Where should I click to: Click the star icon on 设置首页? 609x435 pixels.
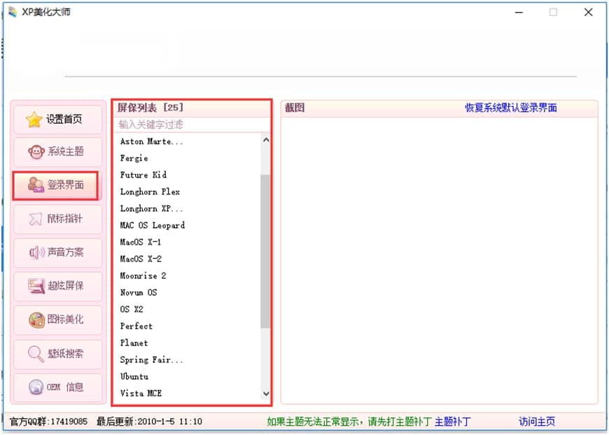point(34,119)
